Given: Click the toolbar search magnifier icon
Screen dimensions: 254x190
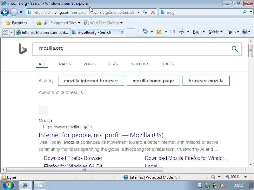Looking at the screenshot, I should coord(244,12).
